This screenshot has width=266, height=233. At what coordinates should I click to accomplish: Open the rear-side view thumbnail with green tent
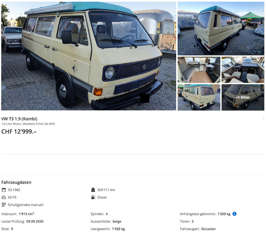click(221, 29)
